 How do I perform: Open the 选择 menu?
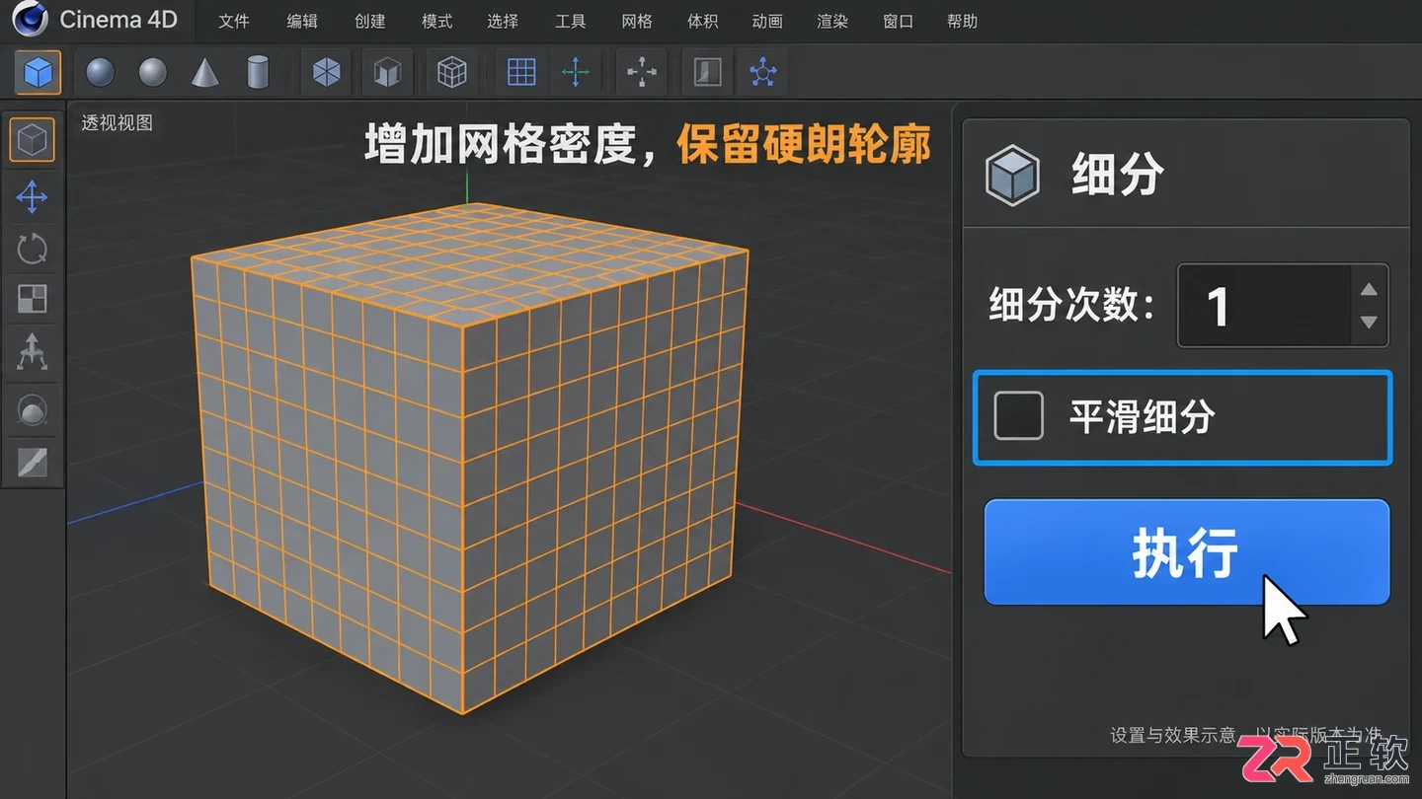pos(503,21)
